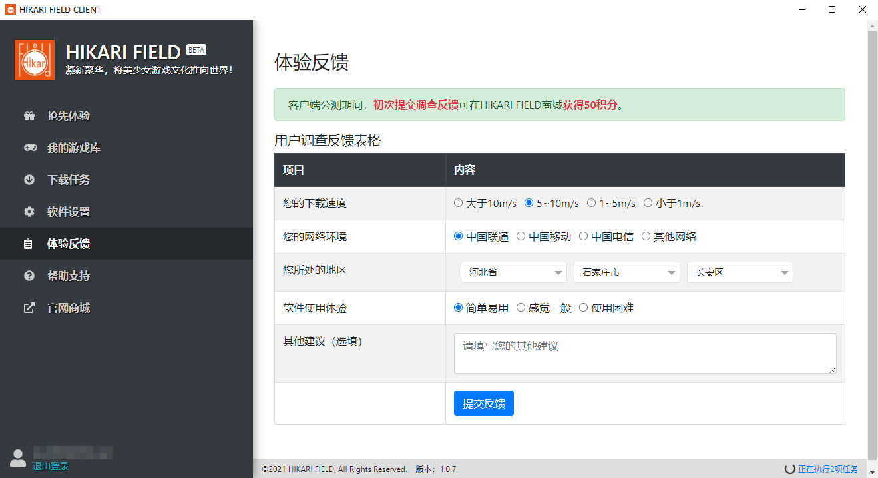Click the question mark icon beside 帮助支持
The height and width of the screenshot is (478, 878).
point(29,276)
